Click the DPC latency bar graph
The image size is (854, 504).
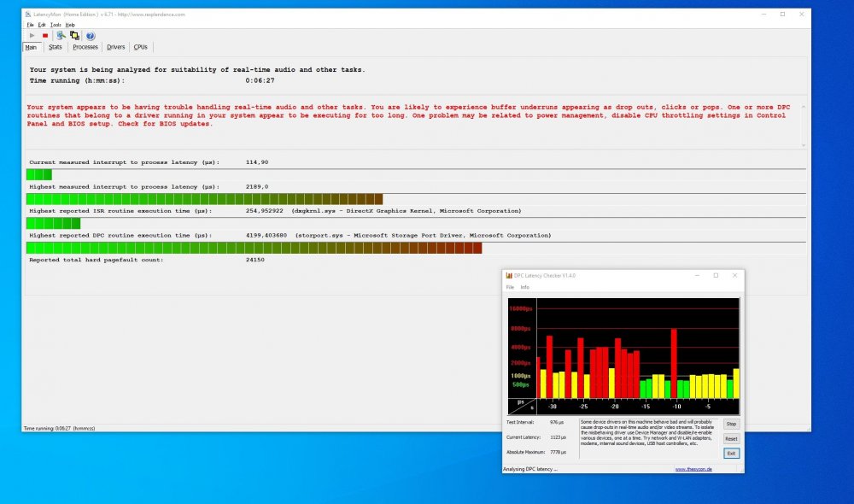623,356
